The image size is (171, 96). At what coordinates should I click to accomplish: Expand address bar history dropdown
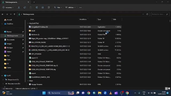143,14
